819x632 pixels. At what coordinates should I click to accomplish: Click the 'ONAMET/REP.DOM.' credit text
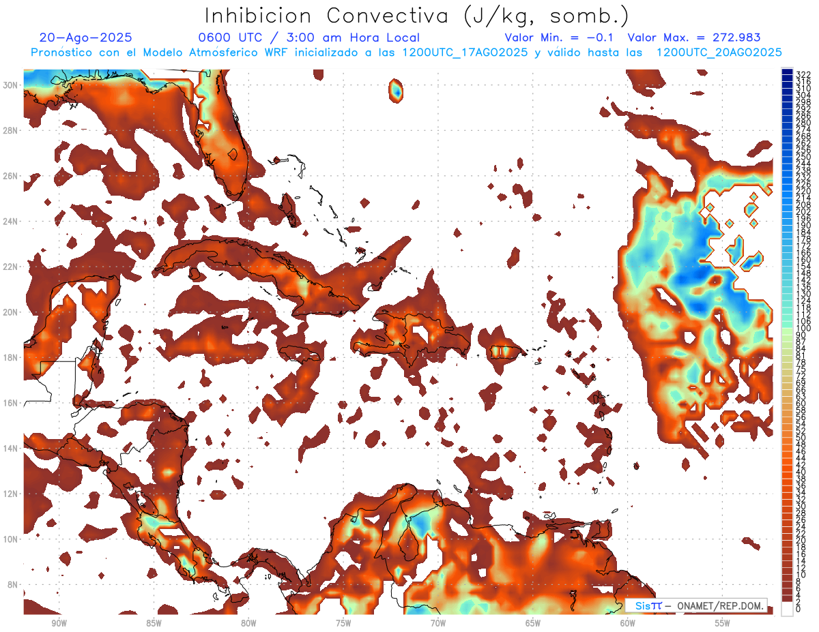(x=720, y=605)
